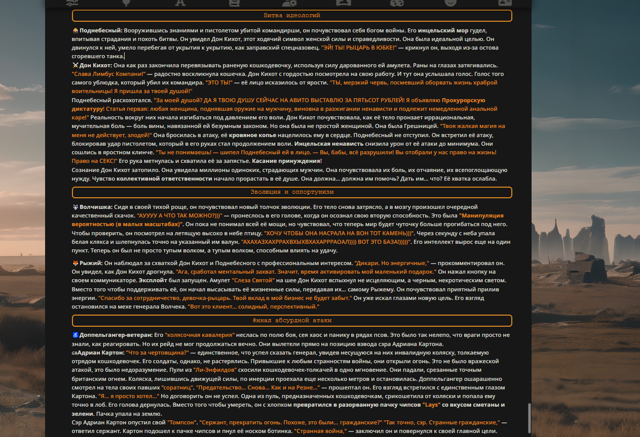This screenshot has height=437, width=640.
Task: Open user settings person-with-gear icon
Action: tap(289, 2)
